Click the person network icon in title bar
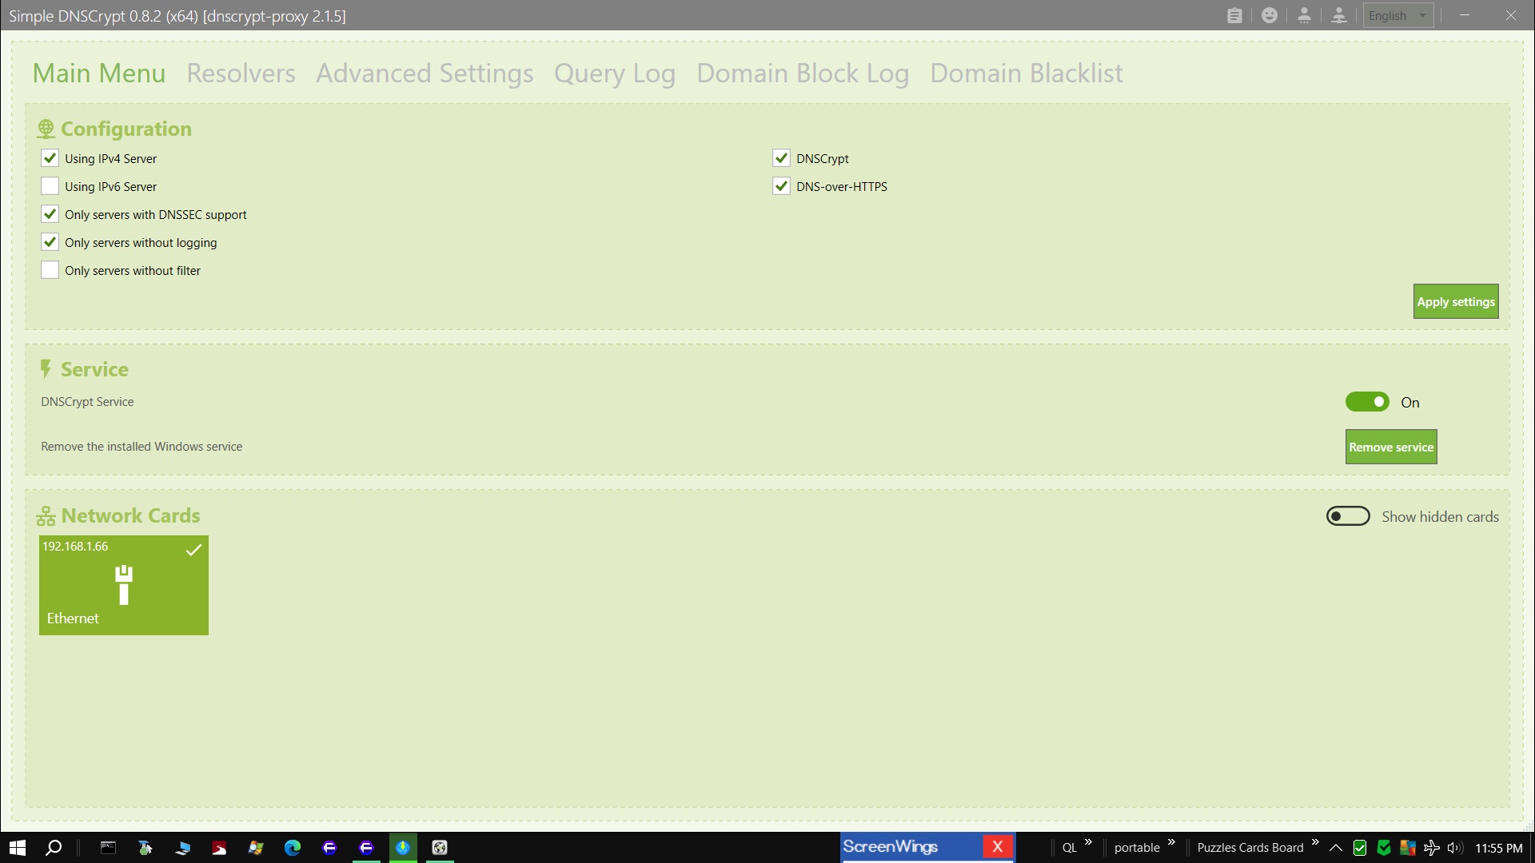Viewport: 1535px width, 863px height. (x=1339, y=15)
